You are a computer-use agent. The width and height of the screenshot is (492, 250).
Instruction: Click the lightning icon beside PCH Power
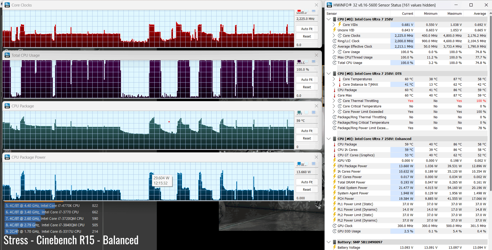[335, 198]
